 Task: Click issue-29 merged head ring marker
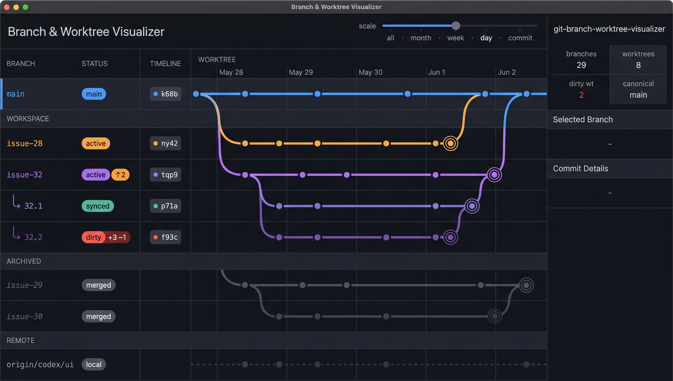(x=526, y=285)
